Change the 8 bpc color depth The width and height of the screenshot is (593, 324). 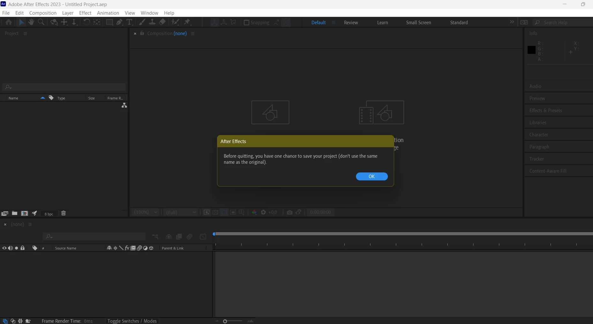(49, 214)
